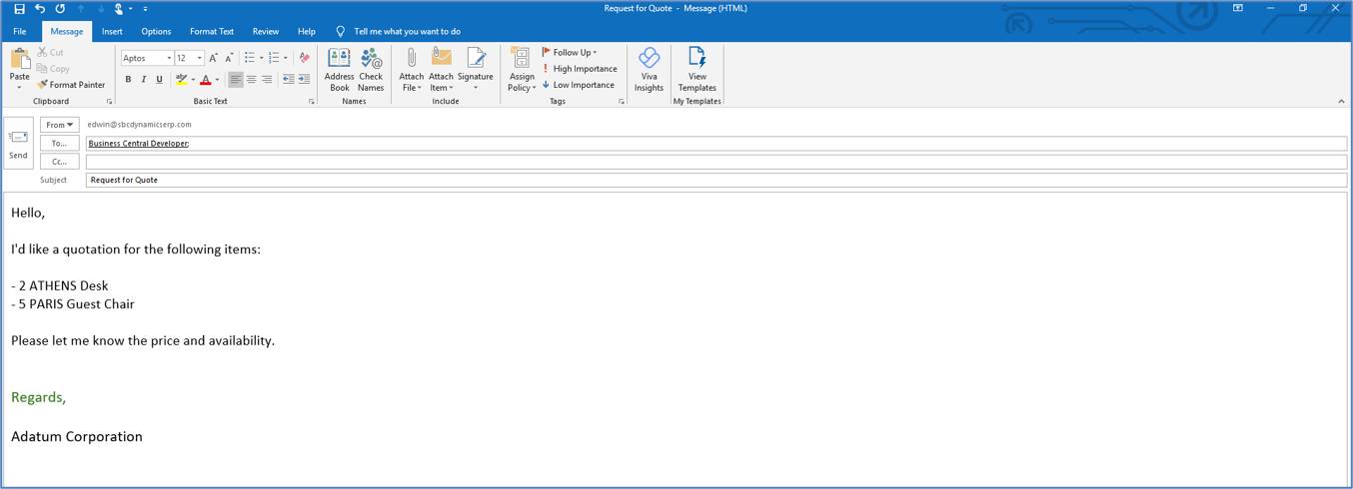This screenshot has width=1353, height=489.
Task: Open the Format Text tab
Action: coord(212,32)
